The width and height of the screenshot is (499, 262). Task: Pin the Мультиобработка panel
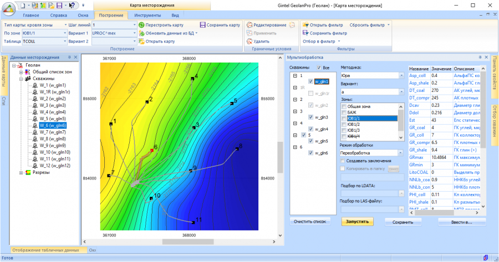tap(480, 57)
